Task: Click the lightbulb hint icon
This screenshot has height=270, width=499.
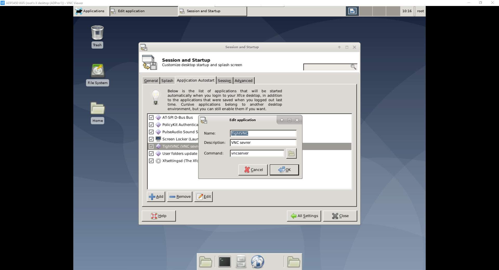Action: point(156,97)
